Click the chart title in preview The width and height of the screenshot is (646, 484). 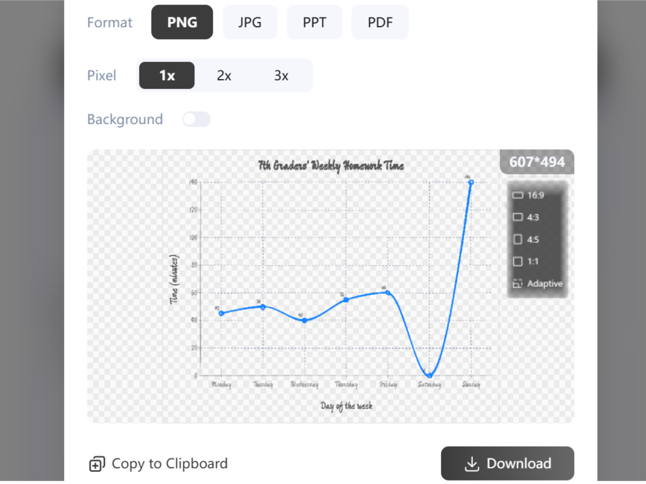point(331,166)
